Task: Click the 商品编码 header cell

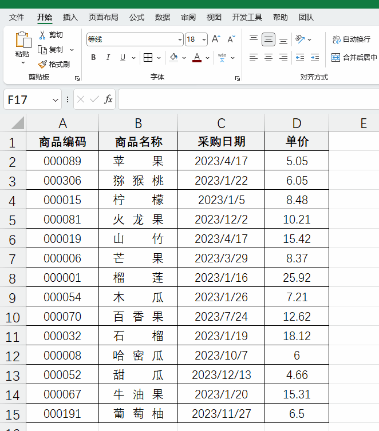Action: (x=62, y=142)
